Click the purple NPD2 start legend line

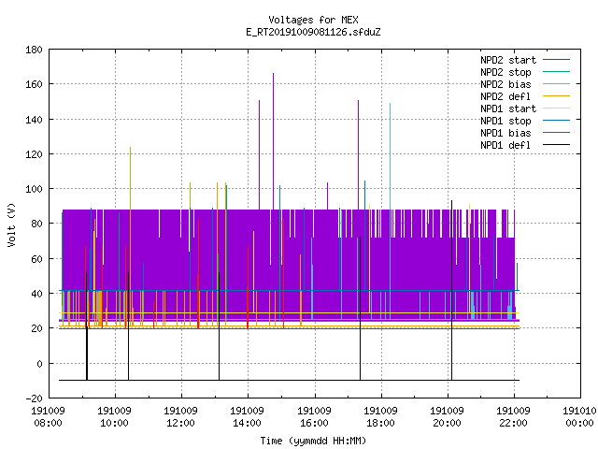click(556, 60)
